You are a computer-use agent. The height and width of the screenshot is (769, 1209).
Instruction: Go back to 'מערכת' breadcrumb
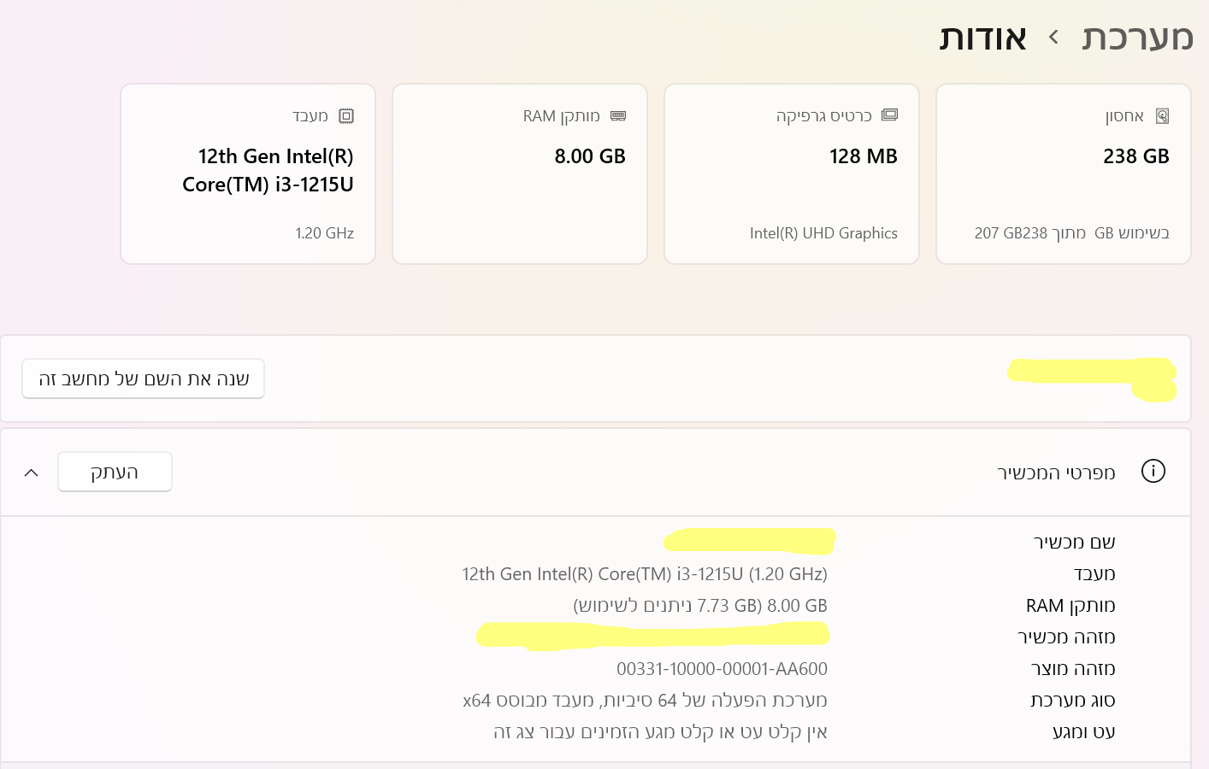[x=1137, y=38]
